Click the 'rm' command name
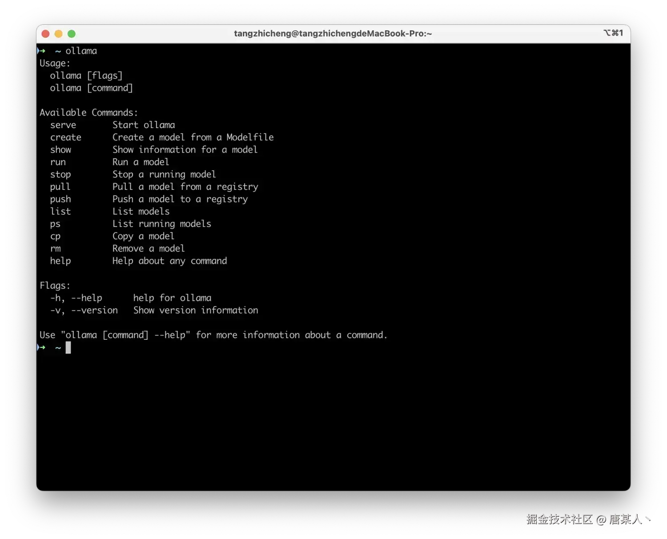667x539 pixels. point(56,249)
